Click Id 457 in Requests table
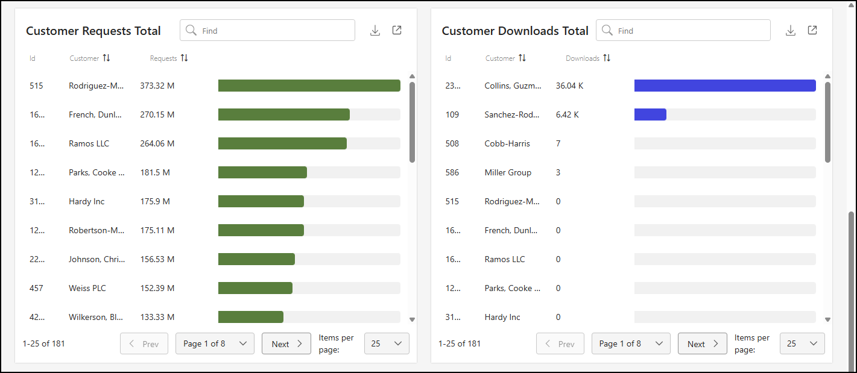Viewport: 857px width, 373px height. (x=36, y=288)
